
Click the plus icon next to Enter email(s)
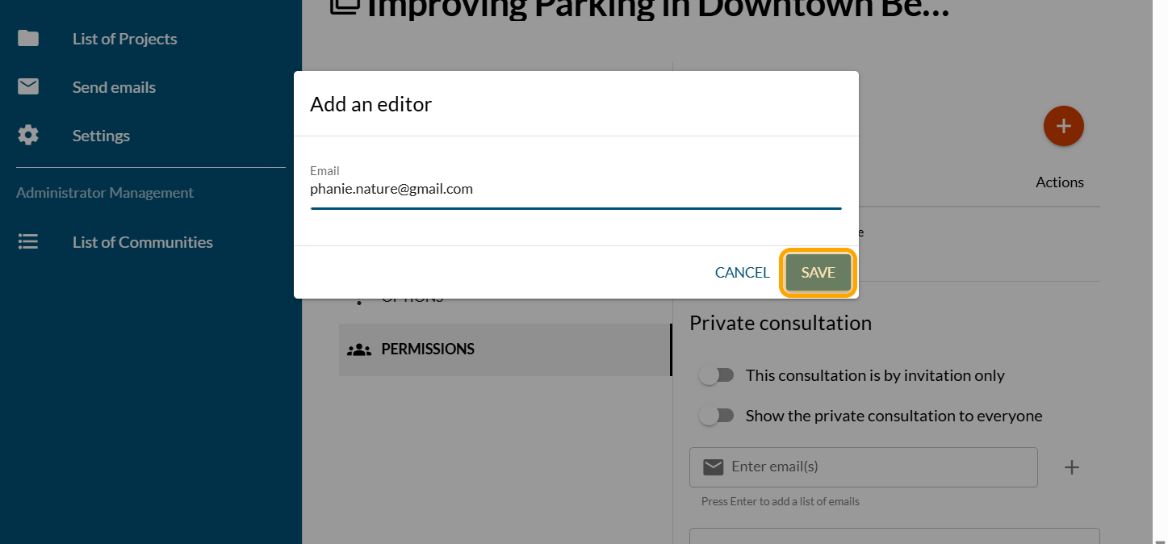1071,467
